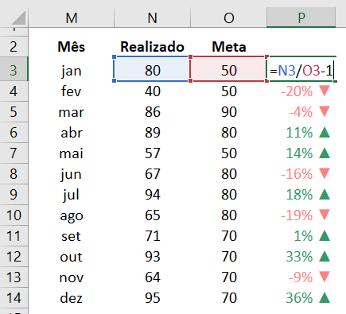Viewport: 346px width, 314px height.
Task: Select row 9 header
Action: click(x=14, y=195)
